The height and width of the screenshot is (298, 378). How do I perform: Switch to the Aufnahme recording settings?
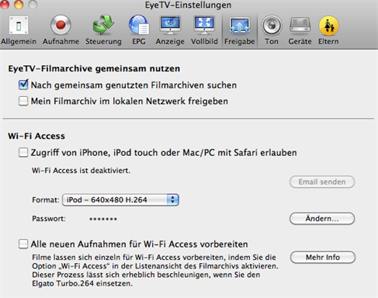coord(61,30)
